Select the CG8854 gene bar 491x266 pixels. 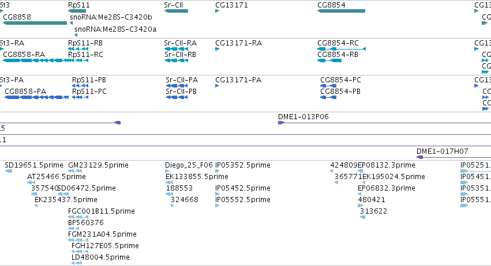(x=341, y=11)
